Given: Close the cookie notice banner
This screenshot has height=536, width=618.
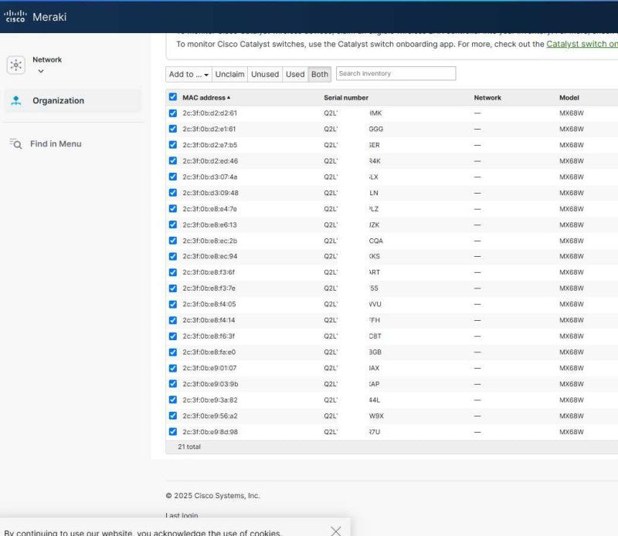Looking at the screenshot, I should [336, 531].
